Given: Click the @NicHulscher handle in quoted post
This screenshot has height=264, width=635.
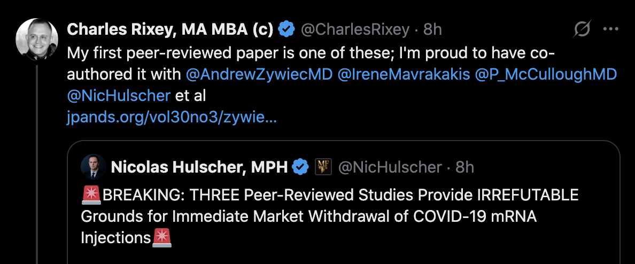Looking at the screenshot, I should [x=390, y=167].
